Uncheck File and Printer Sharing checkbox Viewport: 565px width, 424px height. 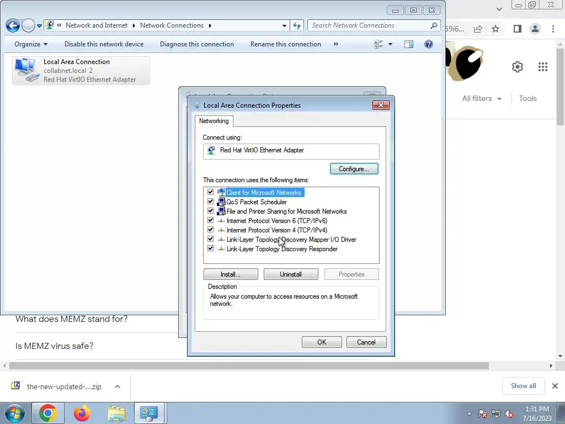click(x=210, y=211)
